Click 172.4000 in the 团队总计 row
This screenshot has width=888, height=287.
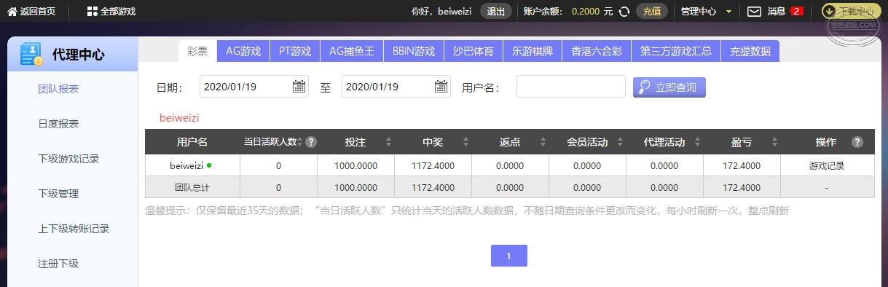(x=742, y=187)
